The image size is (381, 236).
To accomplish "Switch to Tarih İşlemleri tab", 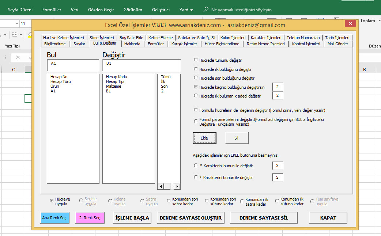I will [x=337, y=38].
